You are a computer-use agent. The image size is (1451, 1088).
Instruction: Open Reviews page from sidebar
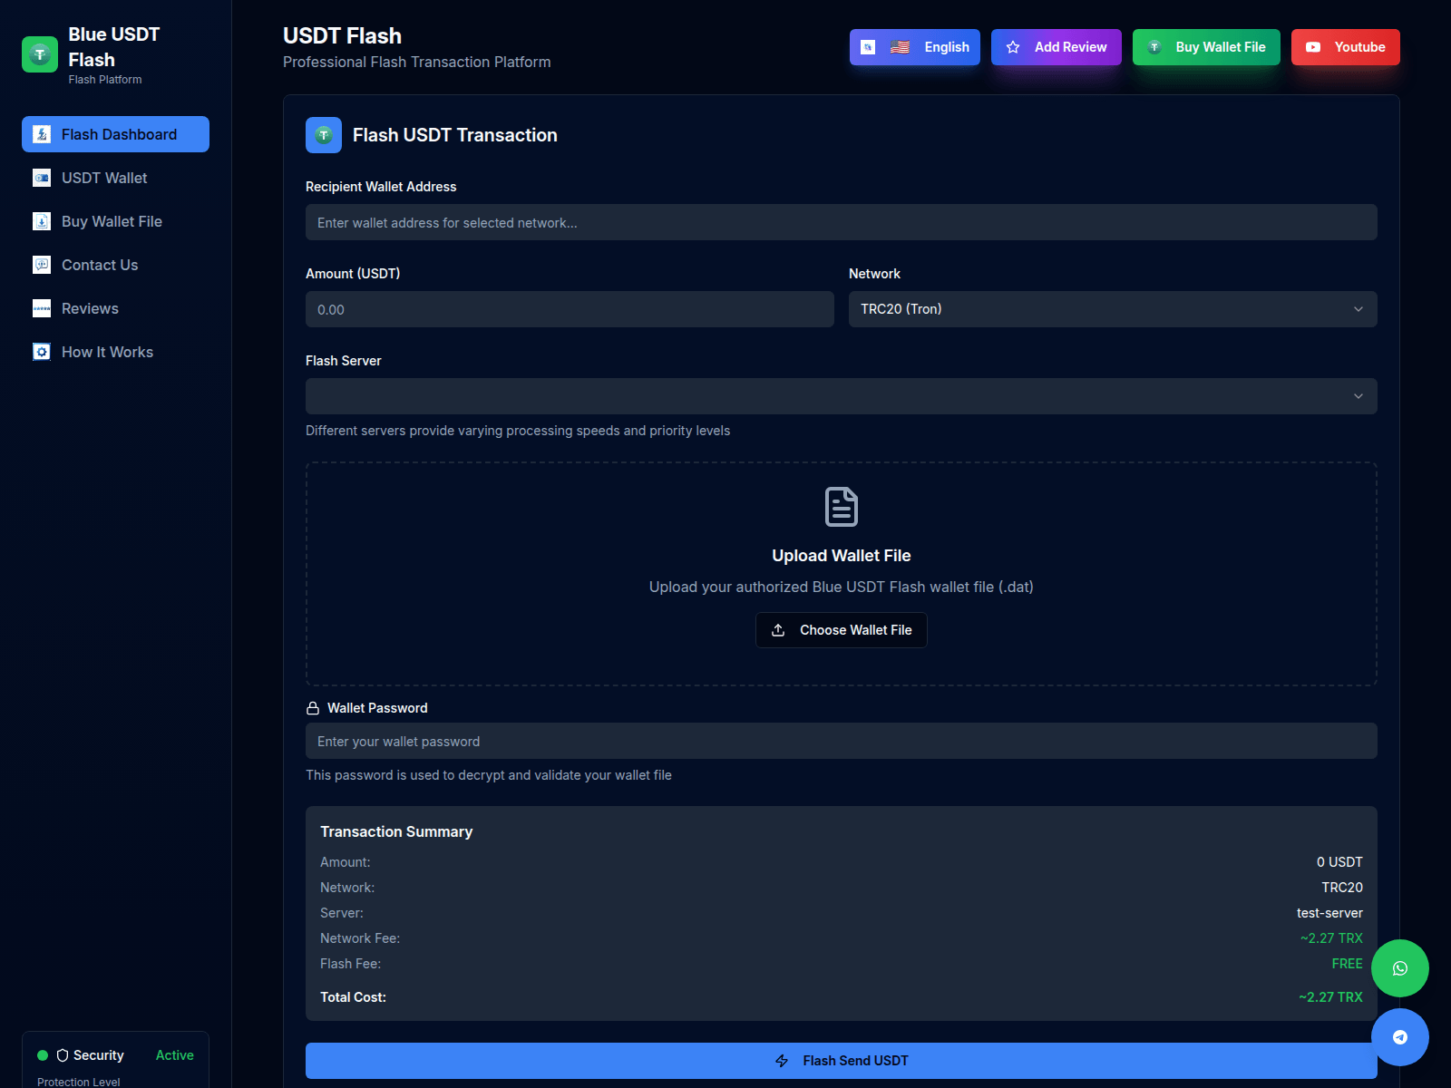click(115, 308)
